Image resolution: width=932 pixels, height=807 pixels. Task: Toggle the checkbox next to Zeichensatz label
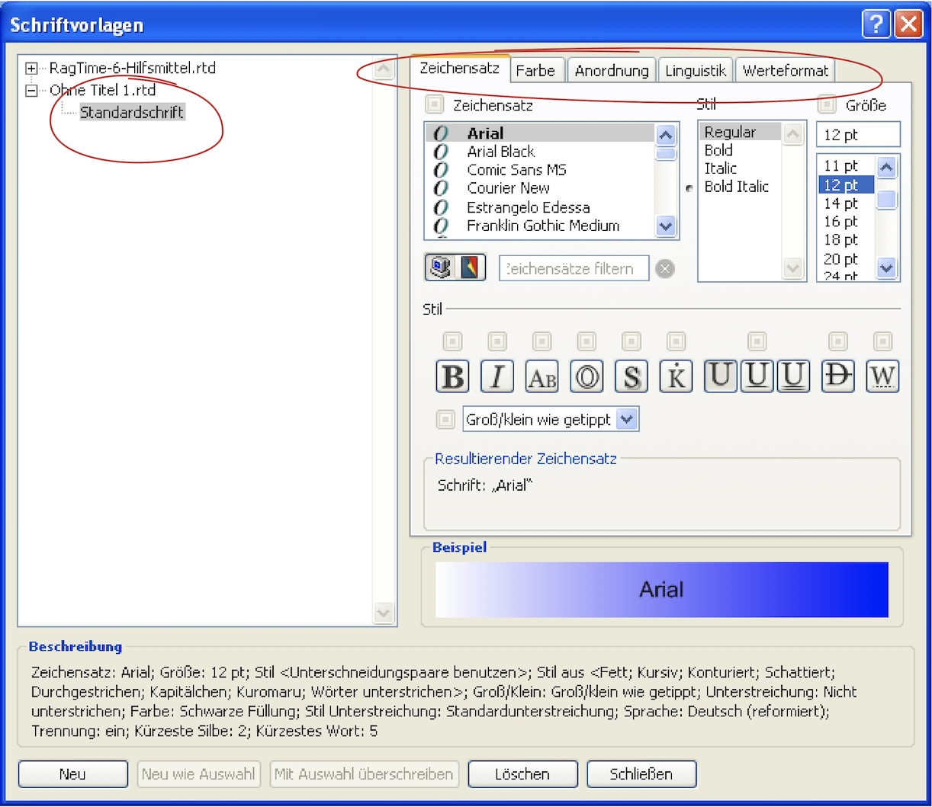(x=434, y=104)
